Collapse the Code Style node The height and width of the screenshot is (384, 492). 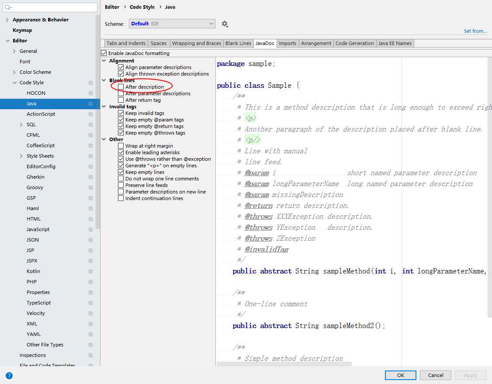click(x=14, y=83)
